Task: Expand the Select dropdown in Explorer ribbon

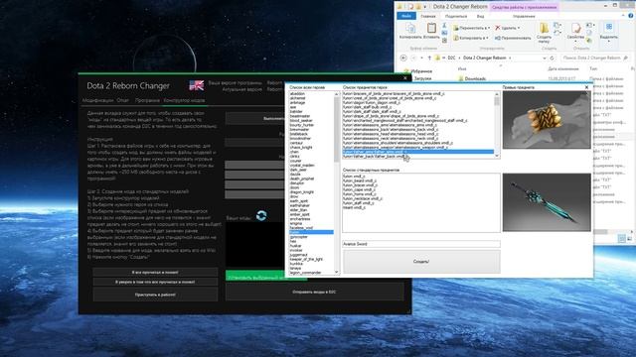Action: tap(609, 41)
